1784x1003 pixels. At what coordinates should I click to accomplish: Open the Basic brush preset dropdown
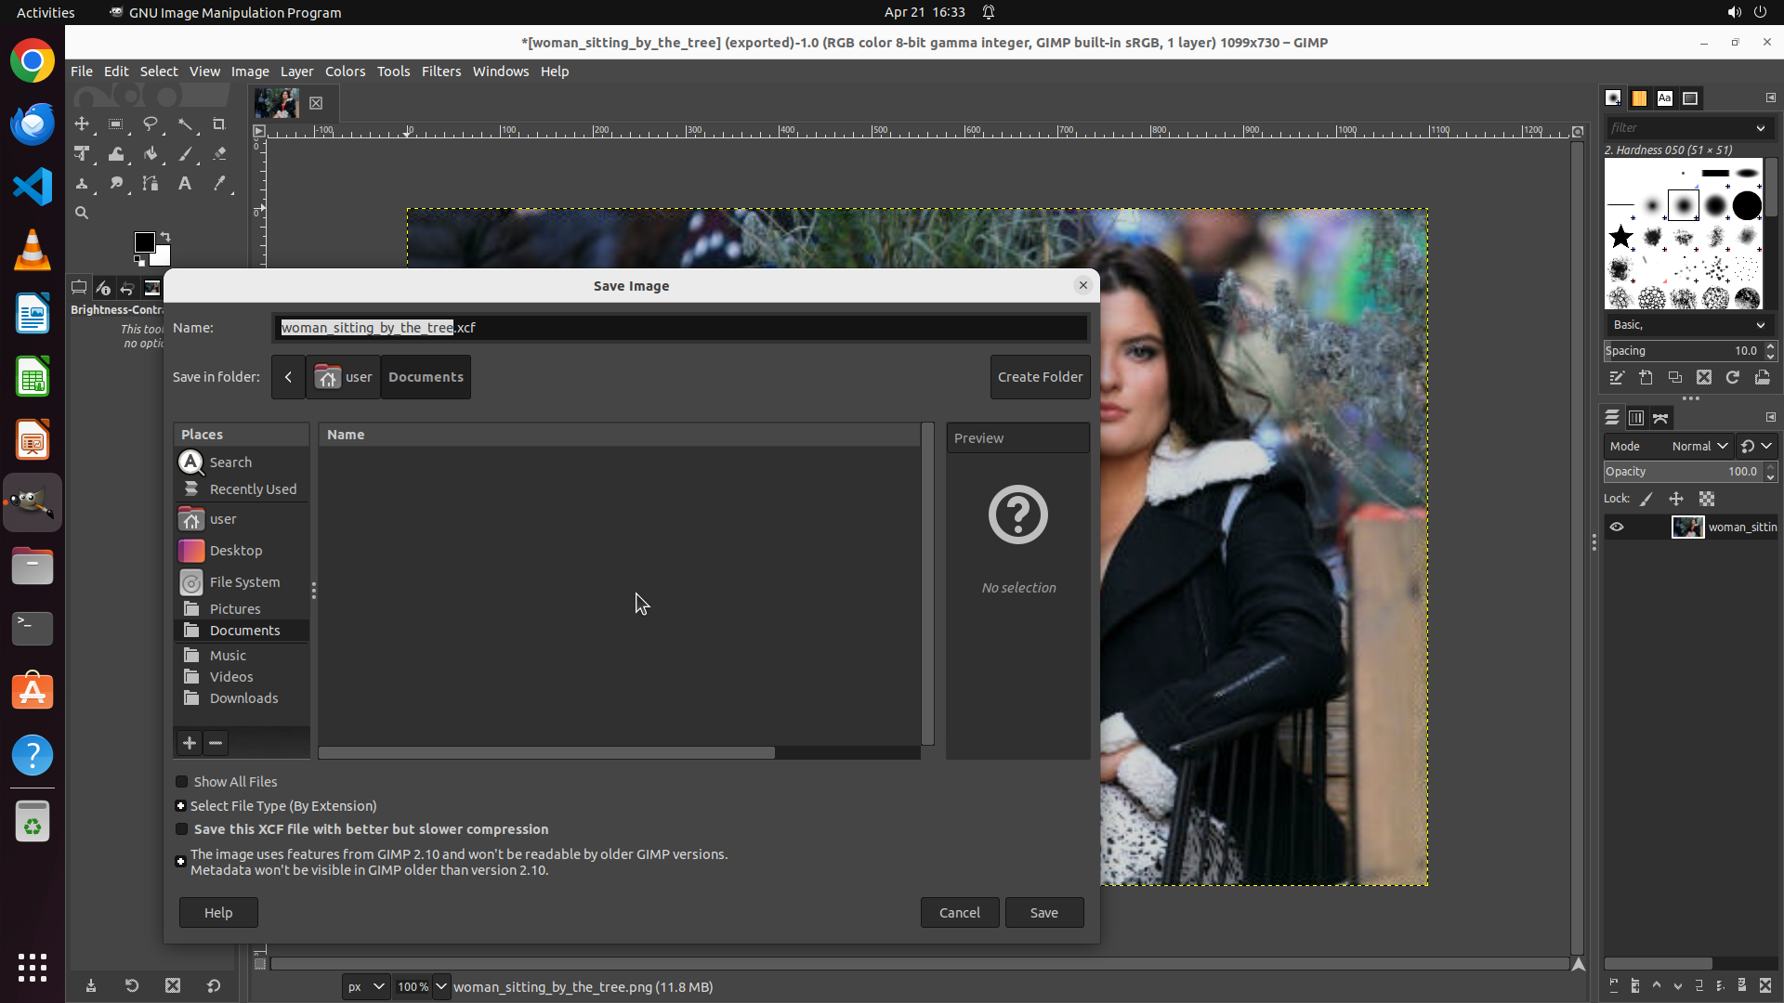point(1688,325)
